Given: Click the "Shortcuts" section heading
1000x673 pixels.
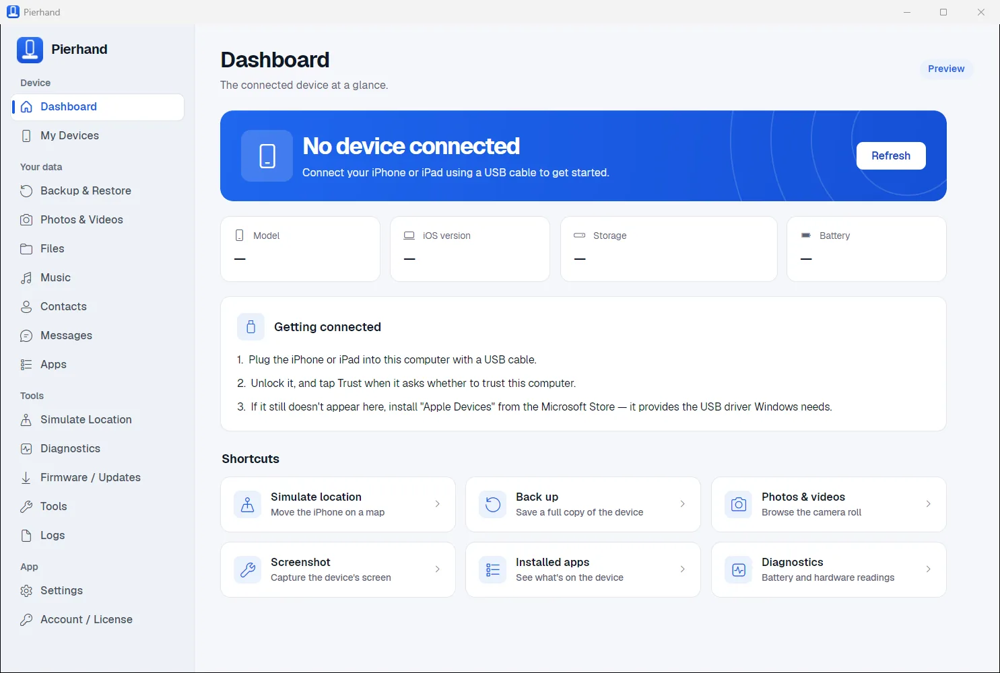Looking at the screenshot, I should point(251,459).
